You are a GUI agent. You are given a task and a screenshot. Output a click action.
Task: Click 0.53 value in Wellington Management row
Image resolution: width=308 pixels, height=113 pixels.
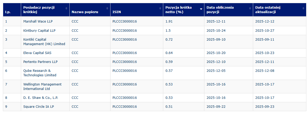coord(169,84)
